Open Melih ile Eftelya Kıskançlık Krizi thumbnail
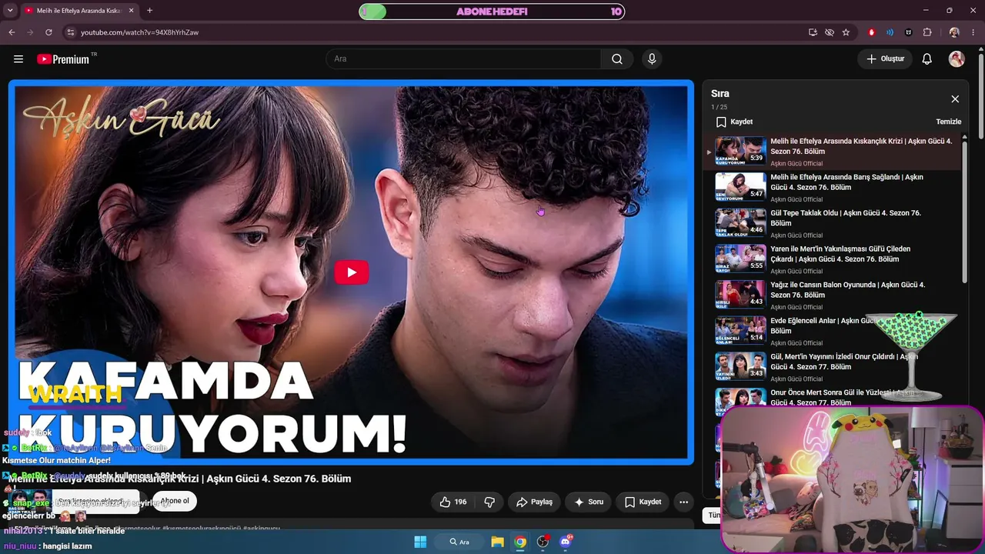Viewport: 985px width, 554px height. 740,151
